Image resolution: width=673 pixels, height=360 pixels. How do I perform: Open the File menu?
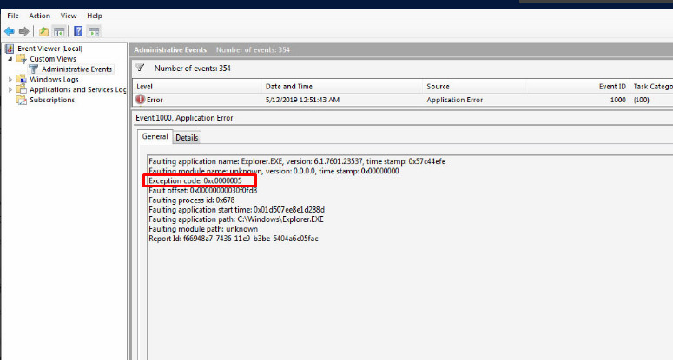pos(13,16)
